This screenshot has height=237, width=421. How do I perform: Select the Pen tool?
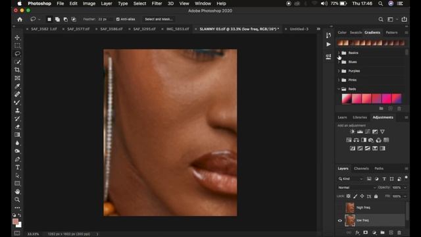18,159
